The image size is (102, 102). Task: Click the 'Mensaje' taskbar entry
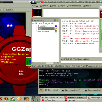[95, 97]
